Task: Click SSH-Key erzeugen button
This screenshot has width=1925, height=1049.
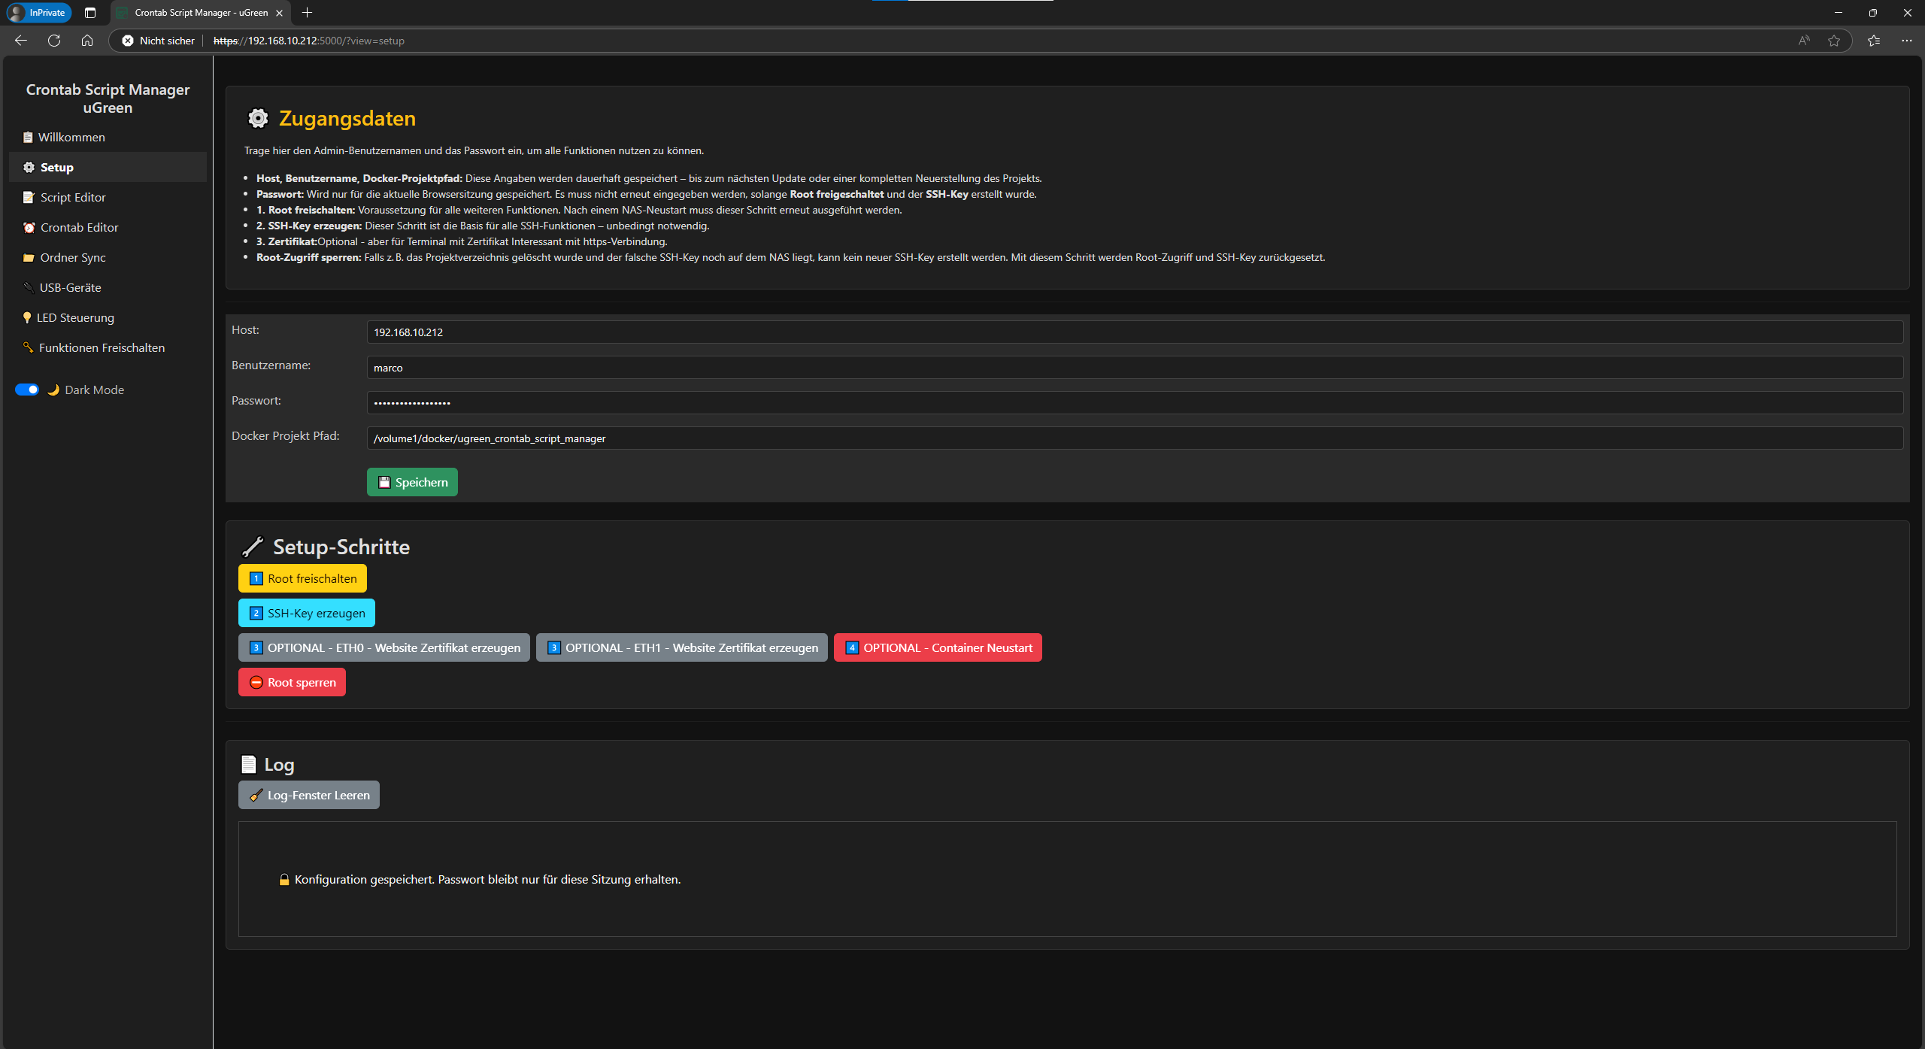Action: click(x=307, y=613)
